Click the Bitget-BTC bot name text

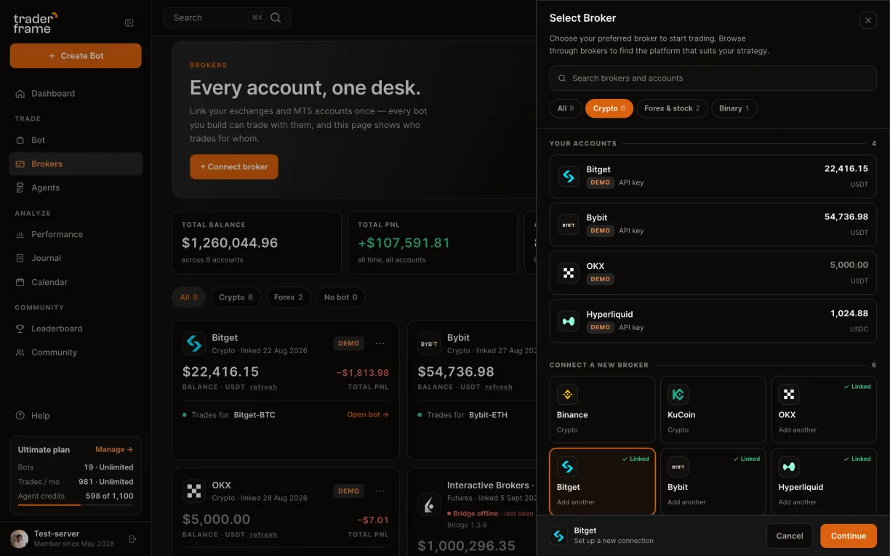254,415
